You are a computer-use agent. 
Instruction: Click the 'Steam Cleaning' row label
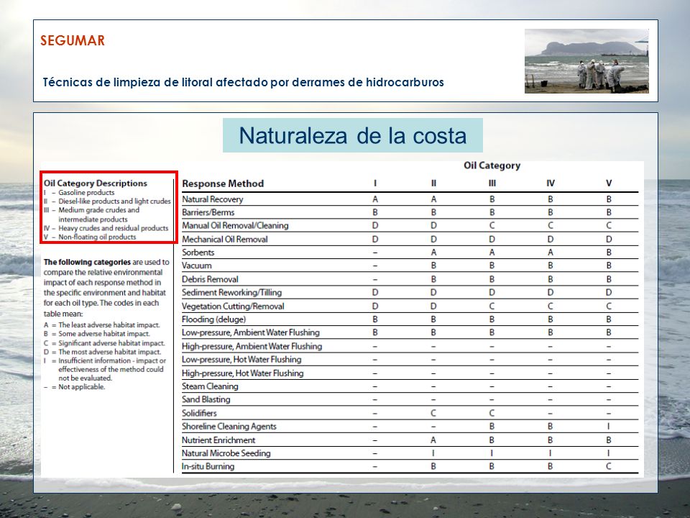210,386
